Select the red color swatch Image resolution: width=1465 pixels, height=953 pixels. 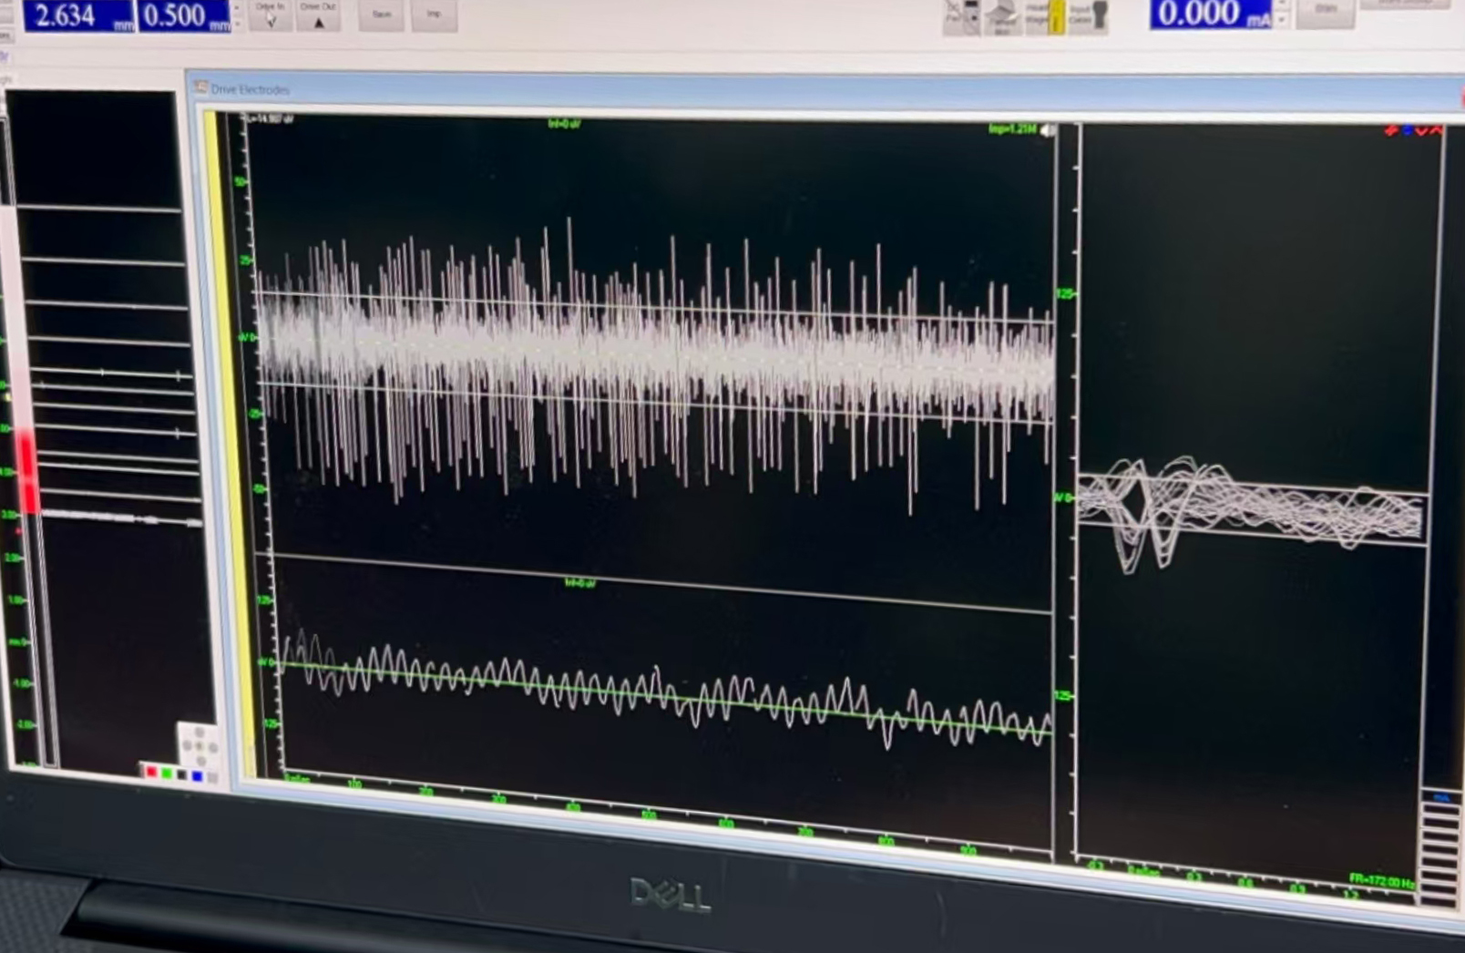click(x=151, y=773)
